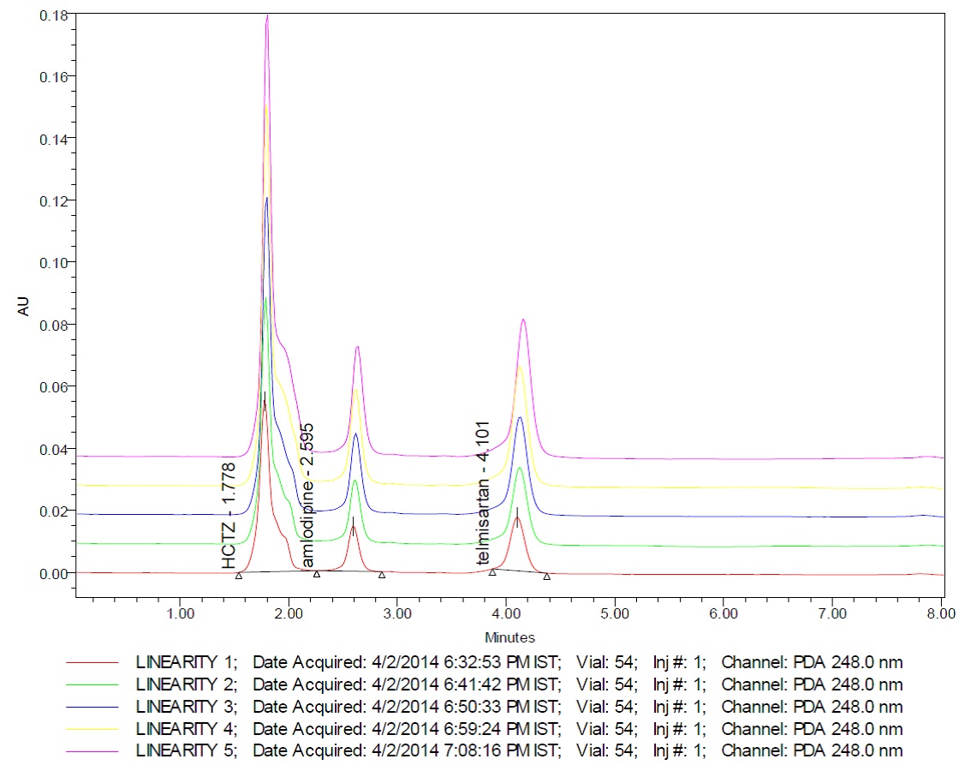Click the telmisartan - 4.101 peak label
The image size is (959, 765).
(483, 492)
